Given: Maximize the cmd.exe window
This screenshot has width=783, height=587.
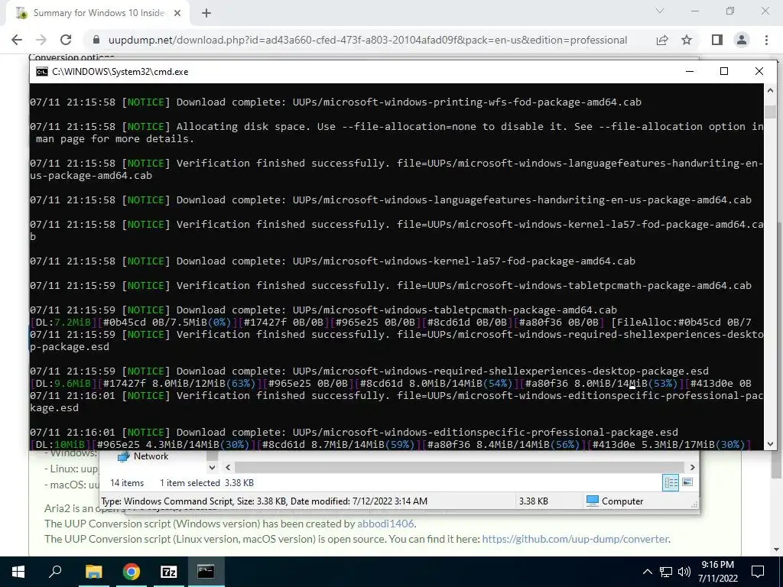Looking at the screenshot, I should [724, 71].
